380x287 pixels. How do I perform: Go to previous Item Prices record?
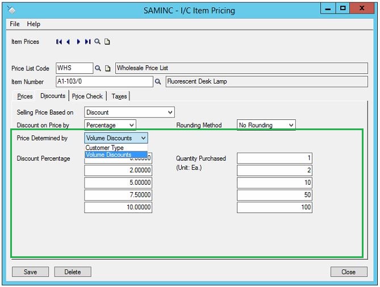click(68, 41)
